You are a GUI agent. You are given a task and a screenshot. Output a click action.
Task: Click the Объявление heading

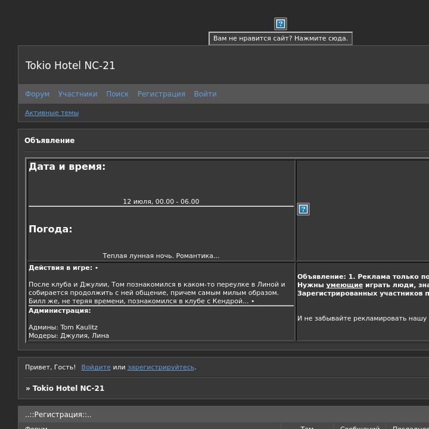pos(49,141)
